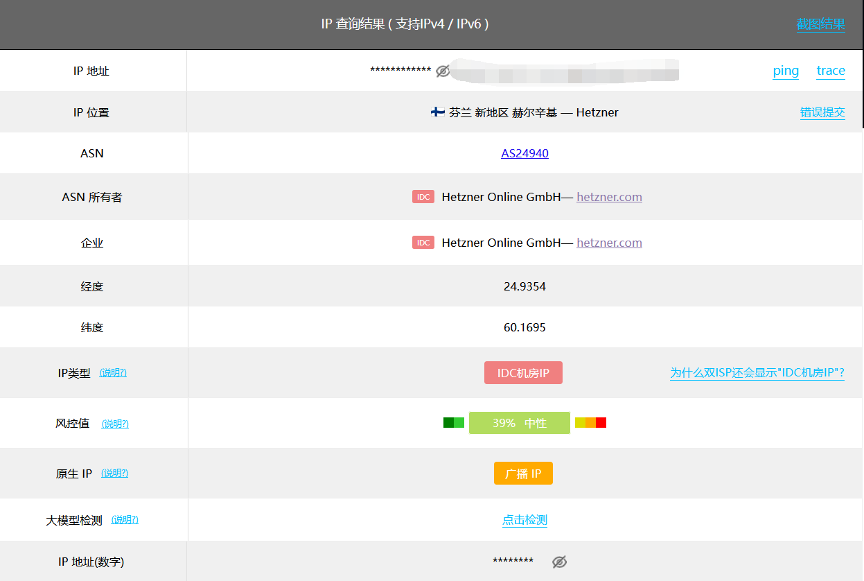Click the 39% 中性 risk score bar
864x581 pixels.
pyautogui.click(x=520, y=423)
